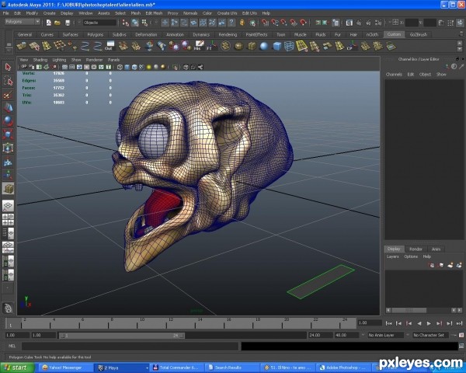Image resolution: width=466 pixels, height=373 pixels.
Task: Click the CP shelf icon
Action: (x=352, y=46)
